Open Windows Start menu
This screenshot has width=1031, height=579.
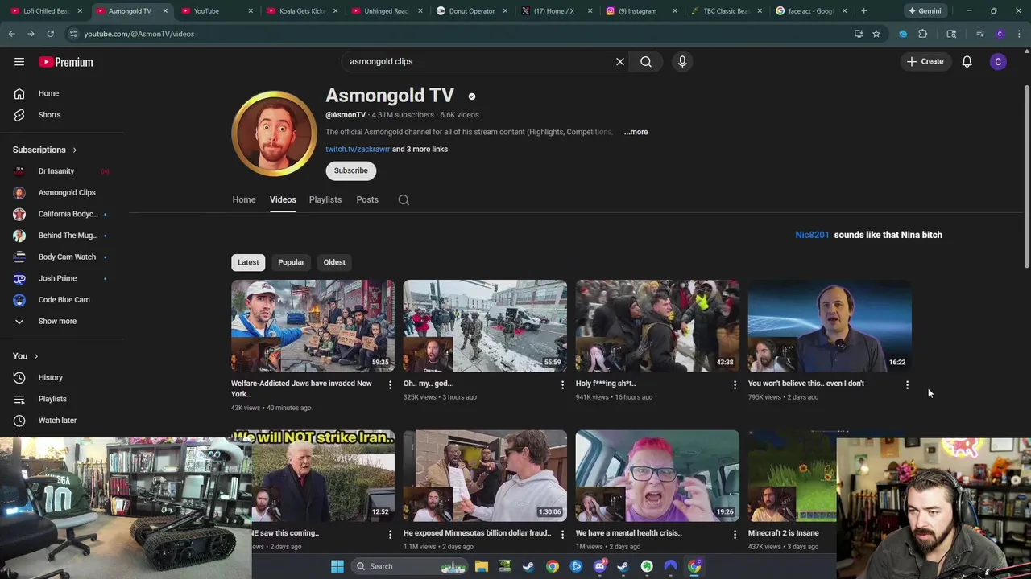(x=337, y=566)
